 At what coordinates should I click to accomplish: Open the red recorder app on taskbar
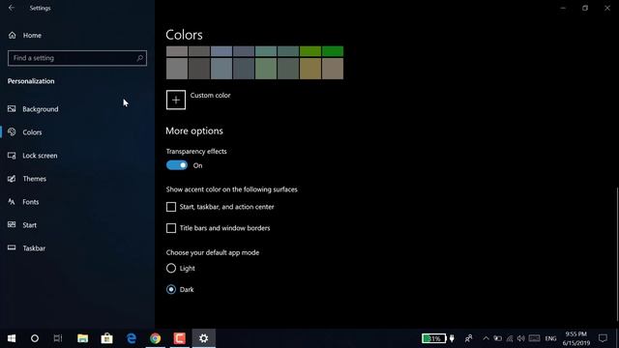(180, 338)
